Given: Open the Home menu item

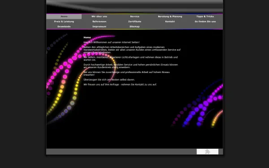Looking at the screenshot, I should point(64,17).
